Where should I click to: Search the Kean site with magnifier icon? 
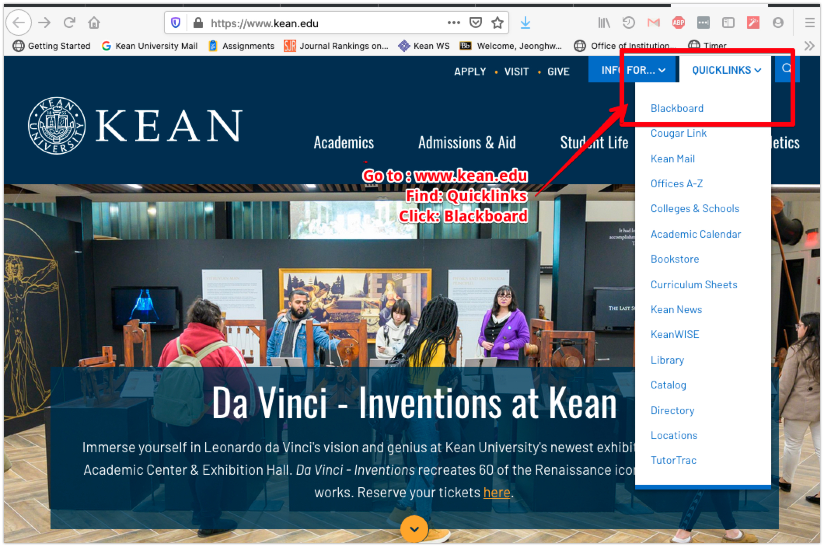click(x=787, y=69)
